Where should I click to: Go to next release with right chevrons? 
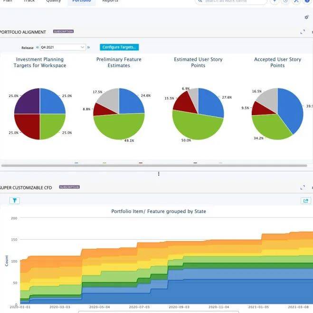point(88,47)
